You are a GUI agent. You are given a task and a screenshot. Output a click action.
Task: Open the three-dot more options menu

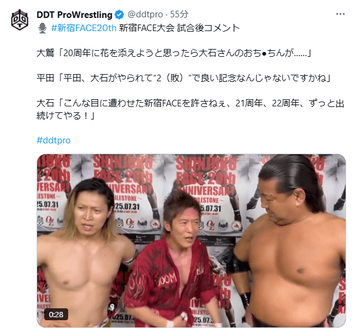click(340, 14)
